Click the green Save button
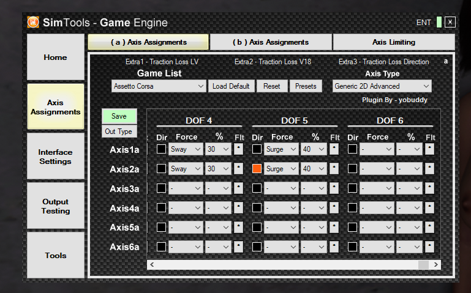This screenshot has width=471, height=293. (x=119, y=116)
